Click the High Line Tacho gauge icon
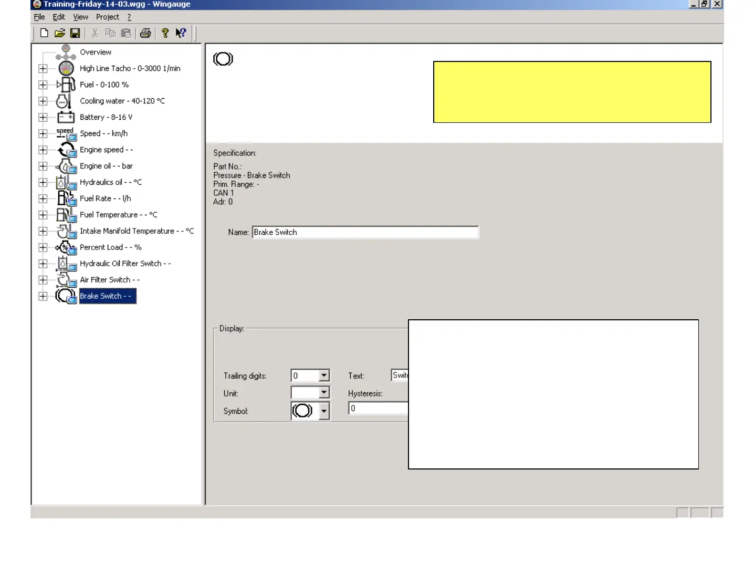 tap(66, 68)
